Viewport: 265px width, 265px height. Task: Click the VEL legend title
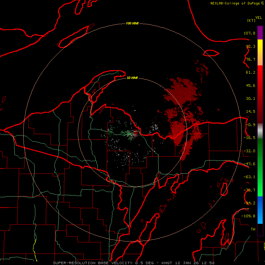[x=259, y=18]
